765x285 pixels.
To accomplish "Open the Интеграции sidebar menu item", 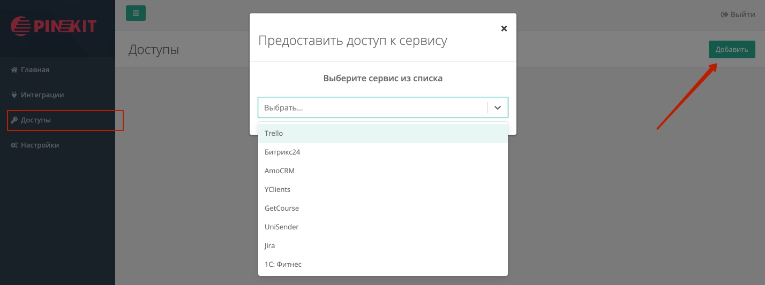I will 42,95.
